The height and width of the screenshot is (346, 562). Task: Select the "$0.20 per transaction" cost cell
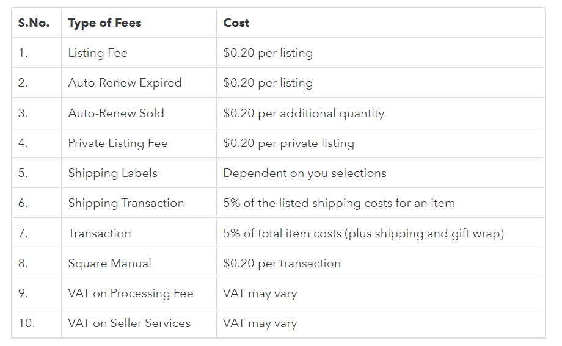[x=282, y=264]
